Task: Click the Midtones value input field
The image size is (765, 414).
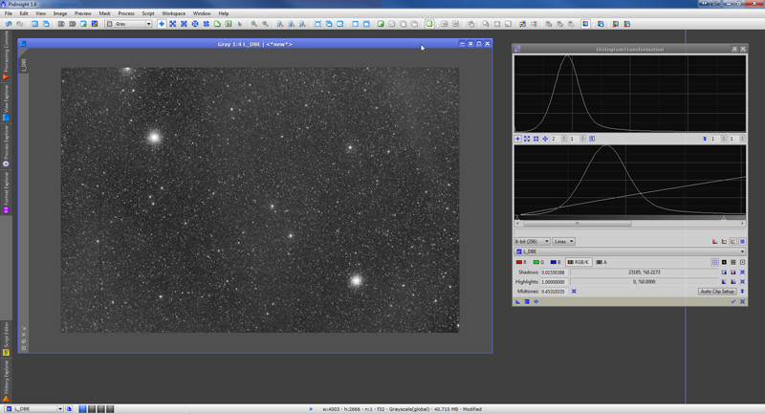Action: tap(556, 291)
